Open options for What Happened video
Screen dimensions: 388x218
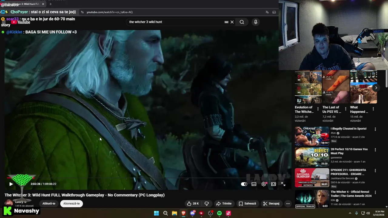click(x=373, y=109)
